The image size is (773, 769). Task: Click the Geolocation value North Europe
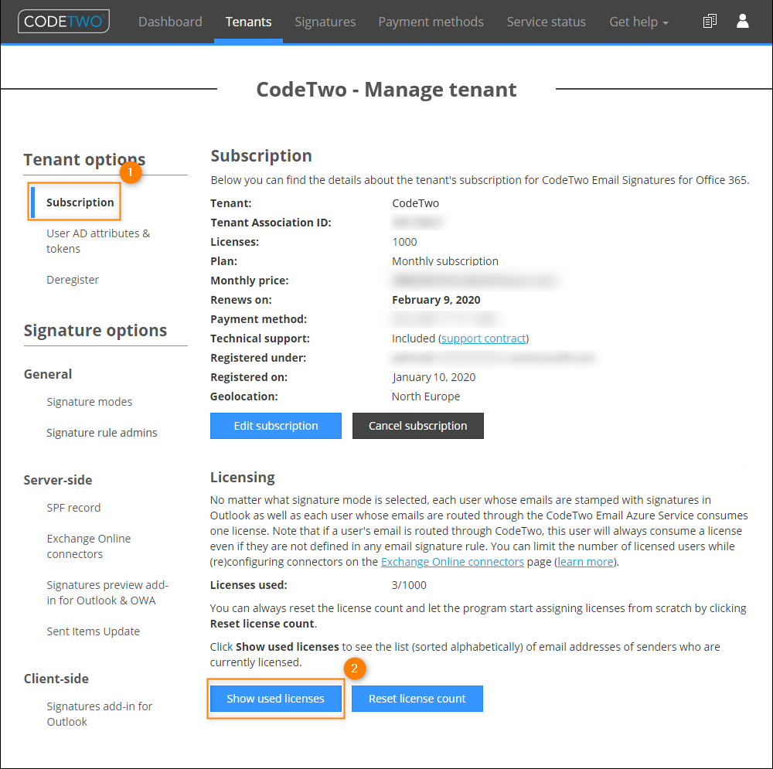click(425, 396)
